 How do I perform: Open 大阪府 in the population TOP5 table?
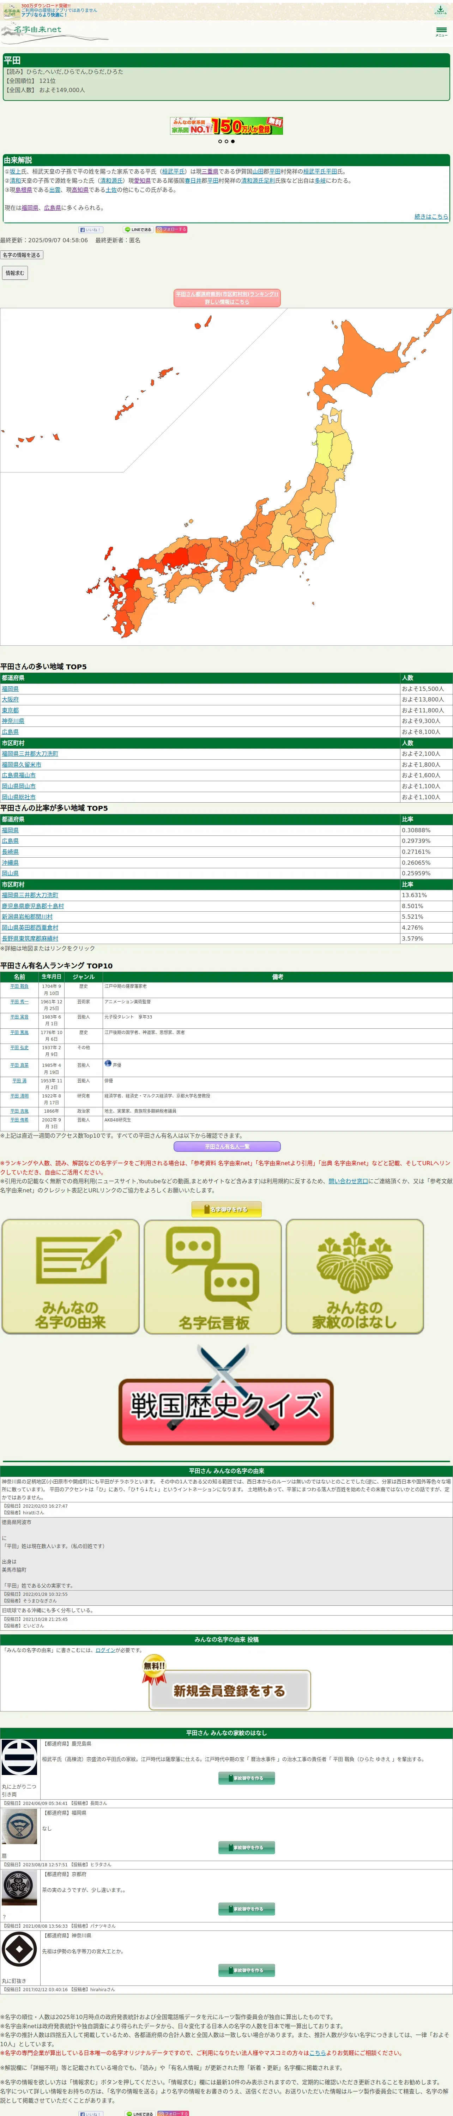pos(10,700)
